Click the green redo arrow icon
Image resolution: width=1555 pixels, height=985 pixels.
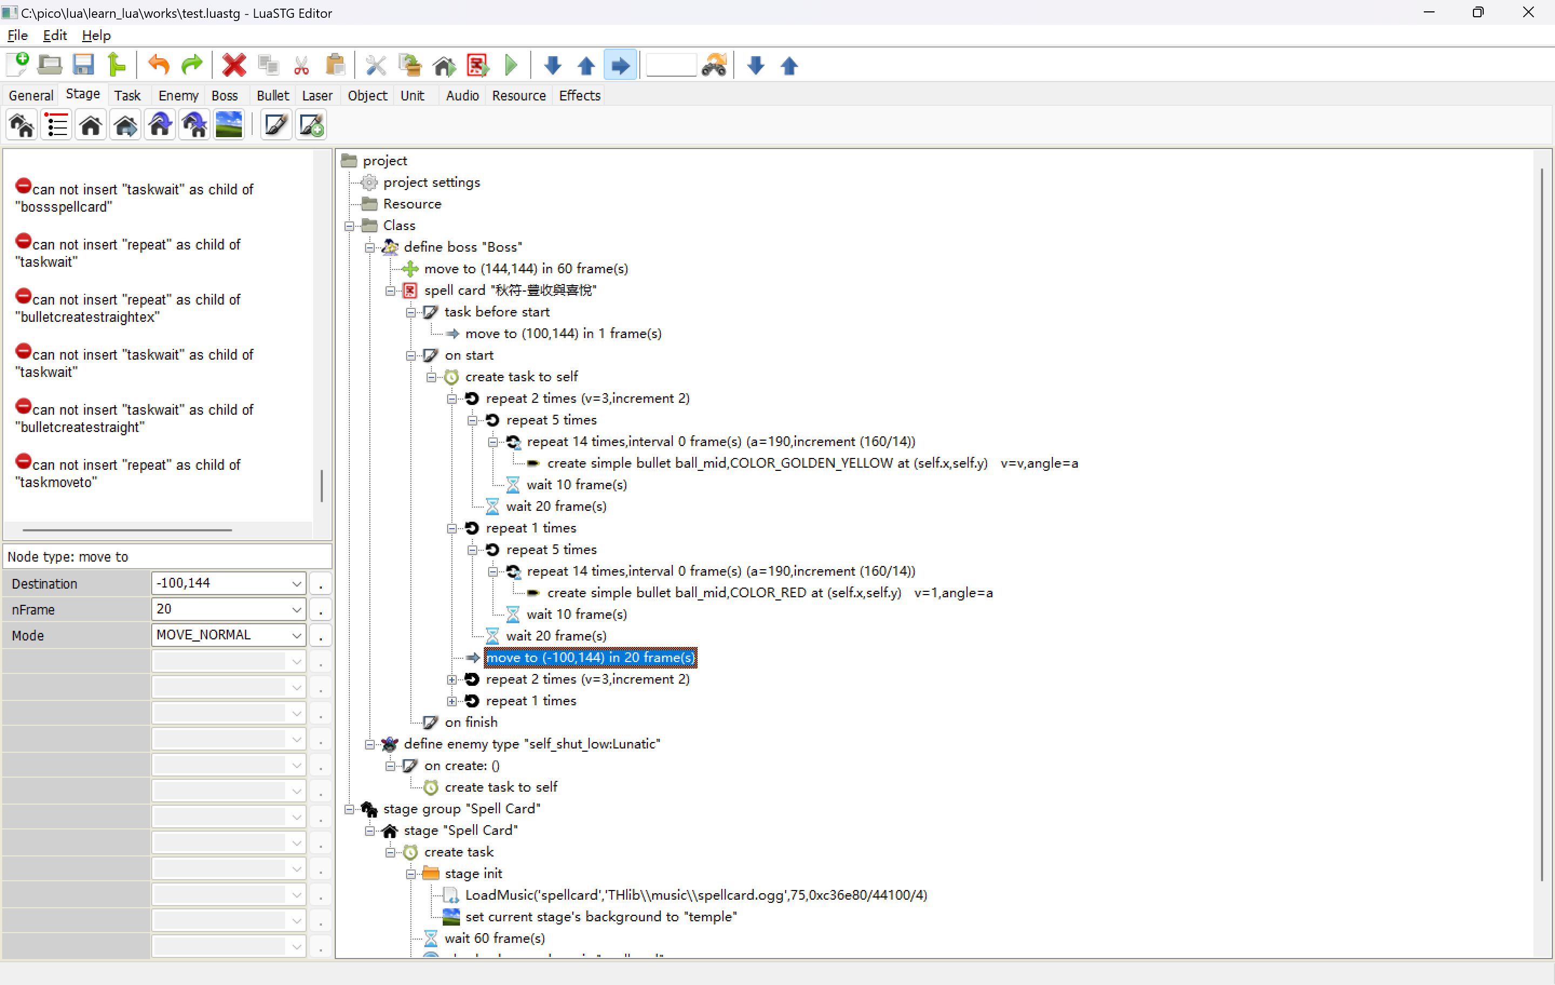[x=192, y=65]
